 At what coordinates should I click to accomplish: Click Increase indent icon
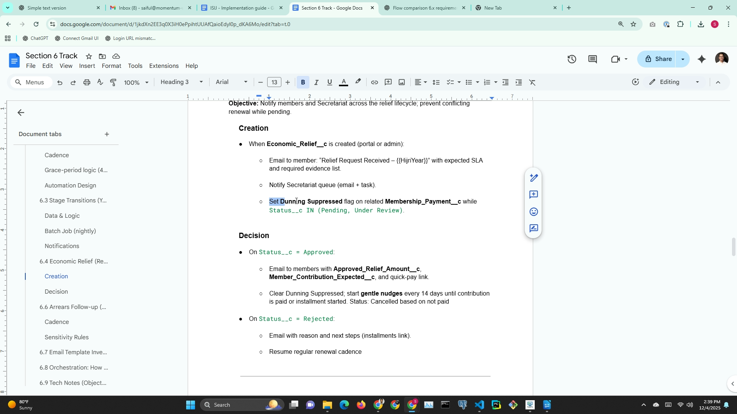click(x=519, y=82)
